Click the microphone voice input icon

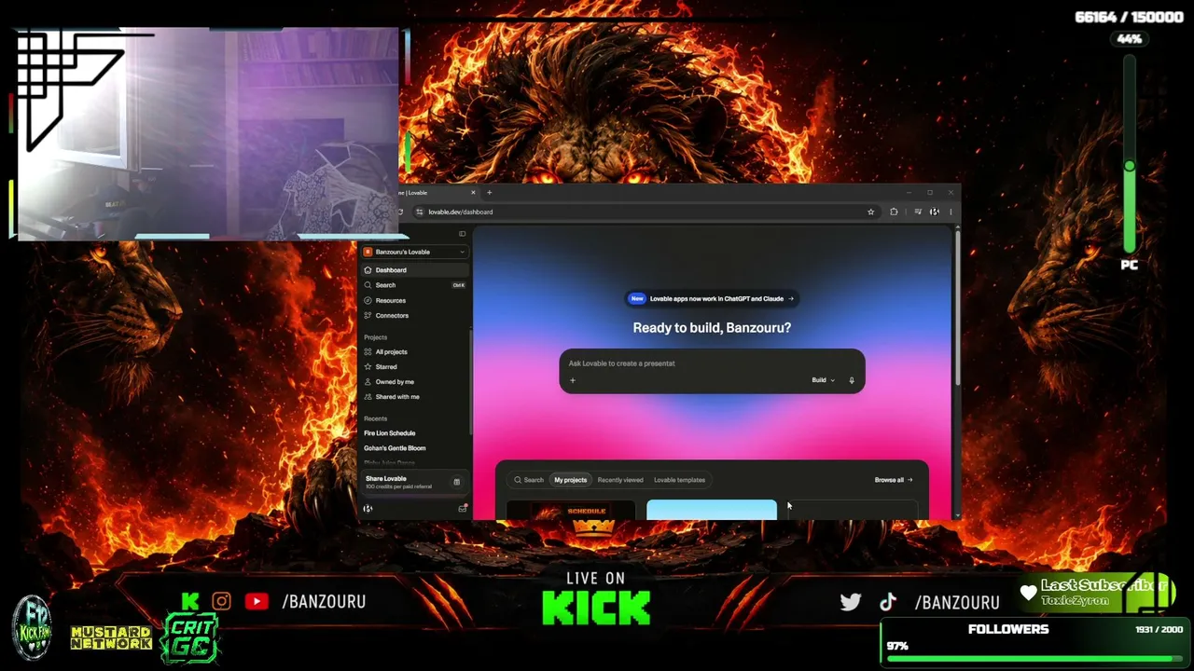851,380
